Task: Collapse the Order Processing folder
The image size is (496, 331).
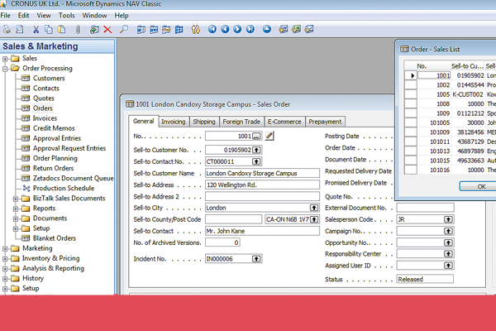Action: 5,69
